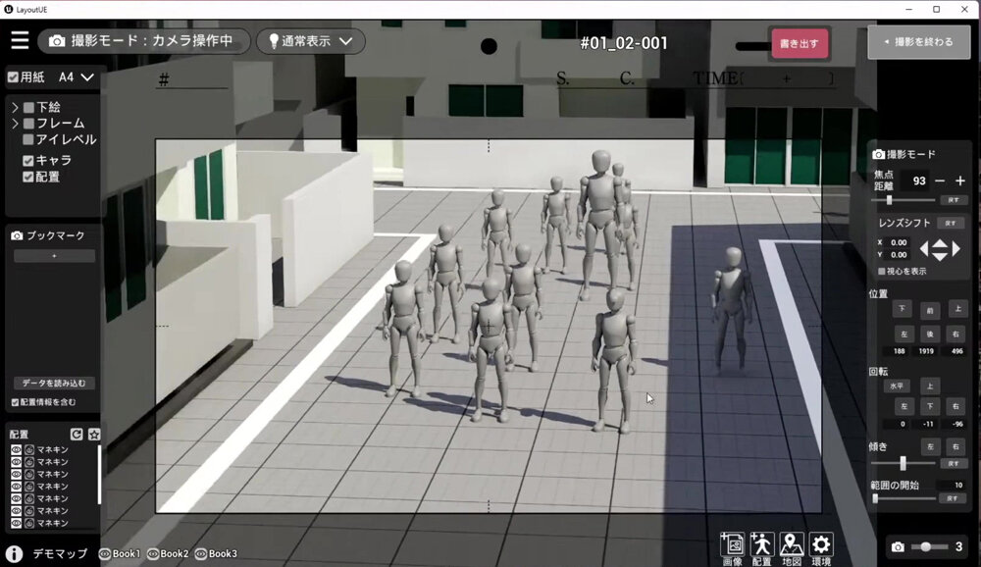This screenshot has height=567, width=981.
Task: Open the 通常表示 display mode dropdown
Action: [x=310, y=41]
